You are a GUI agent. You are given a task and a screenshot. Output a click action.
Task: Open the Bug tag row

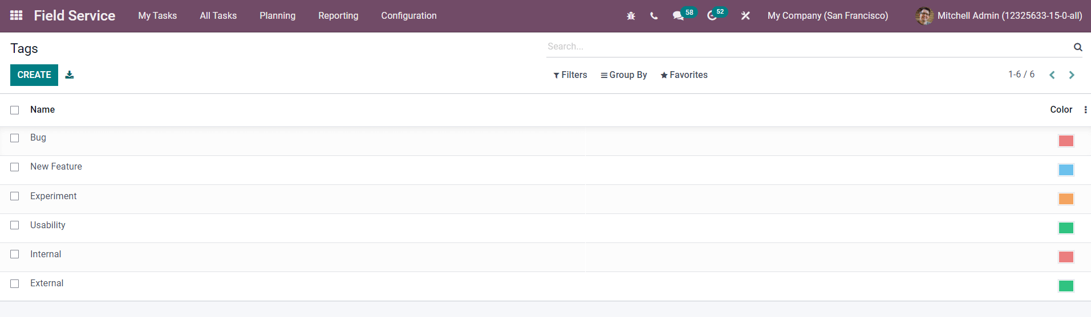point(545,141)
